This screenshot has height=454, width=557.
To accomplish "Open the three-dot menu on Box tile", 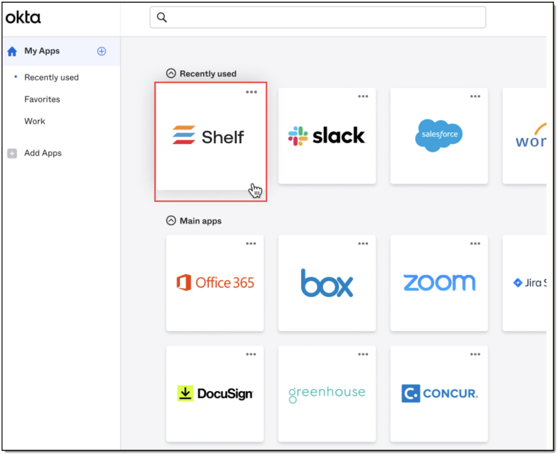I will pos(363,243).
